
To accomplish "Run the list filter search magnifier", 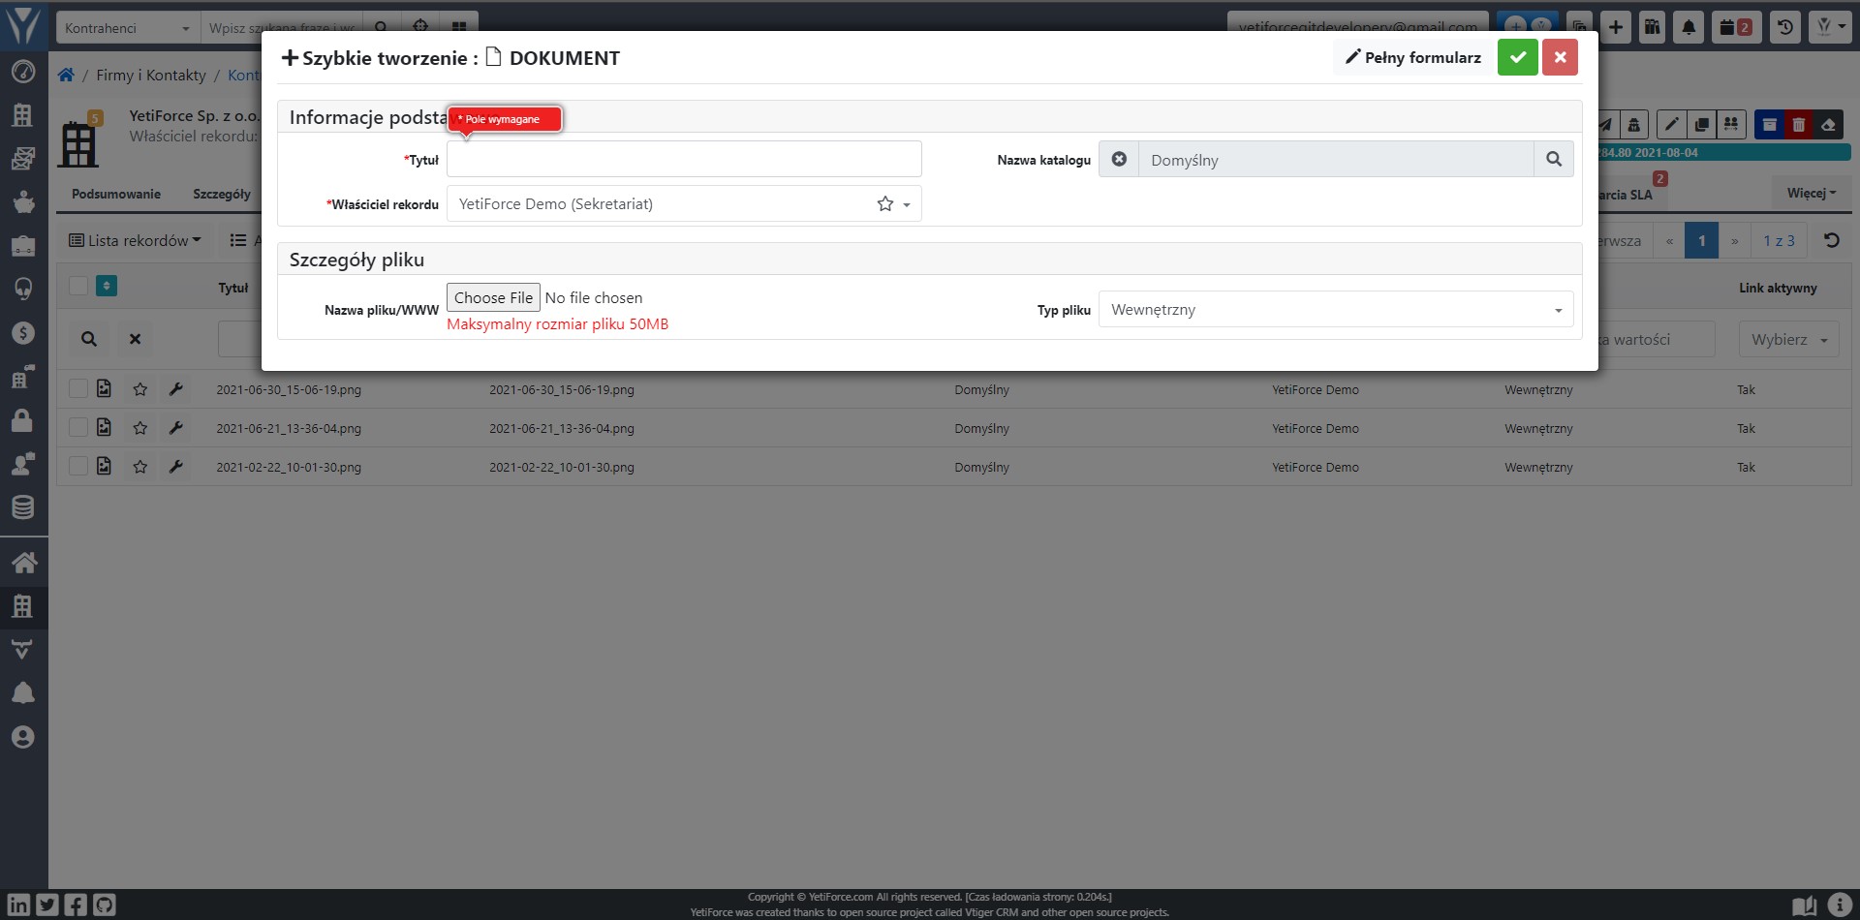I will tap(89, 339).
